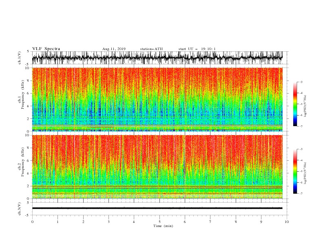
Task: Click time axis tick label "8"
Action: coord(236,222)
